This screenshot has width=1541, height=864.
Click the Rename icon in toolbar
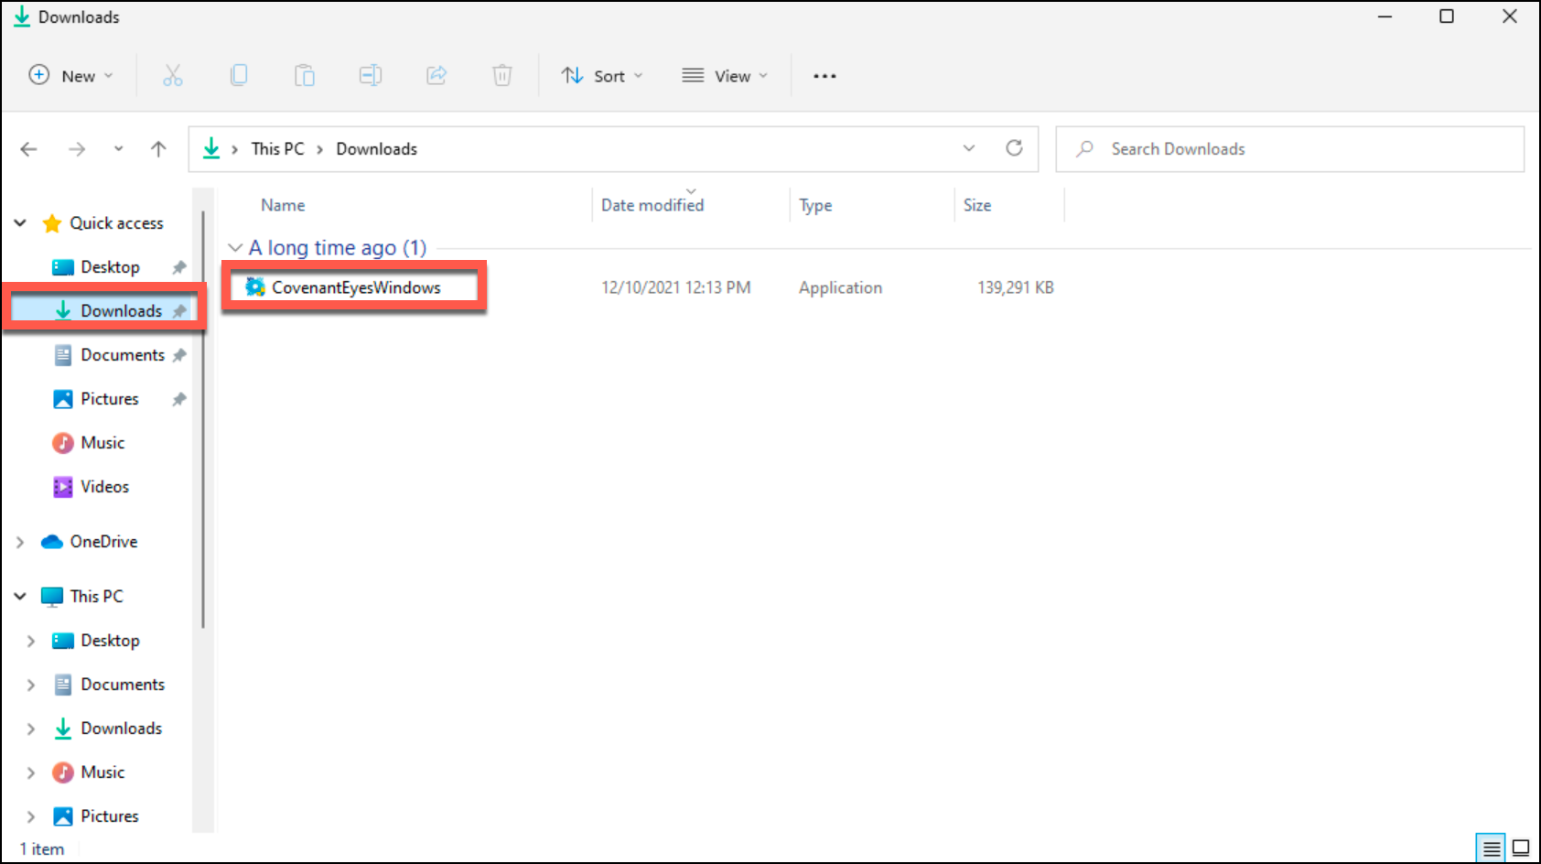pyautogui.click(x=371, y=75)
